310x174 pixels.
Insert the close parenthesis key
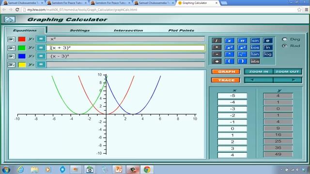coord(242,61)
